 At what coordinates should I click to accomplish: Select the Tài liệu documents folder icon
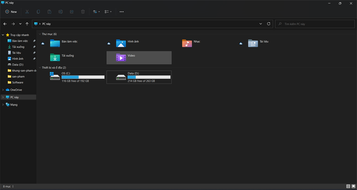click(253, 43)
